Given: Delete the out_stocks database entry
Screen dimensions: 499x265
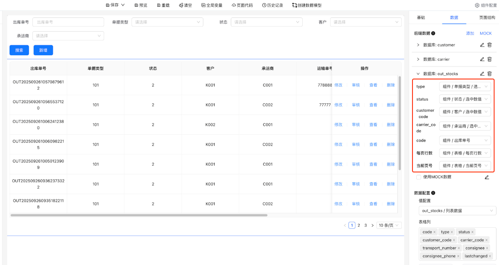Looking at the screenshot, I should click(489, 74).
